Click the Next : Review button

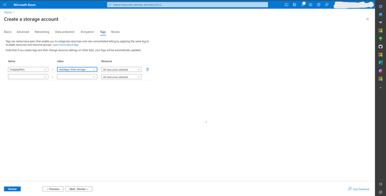[79, 189]
